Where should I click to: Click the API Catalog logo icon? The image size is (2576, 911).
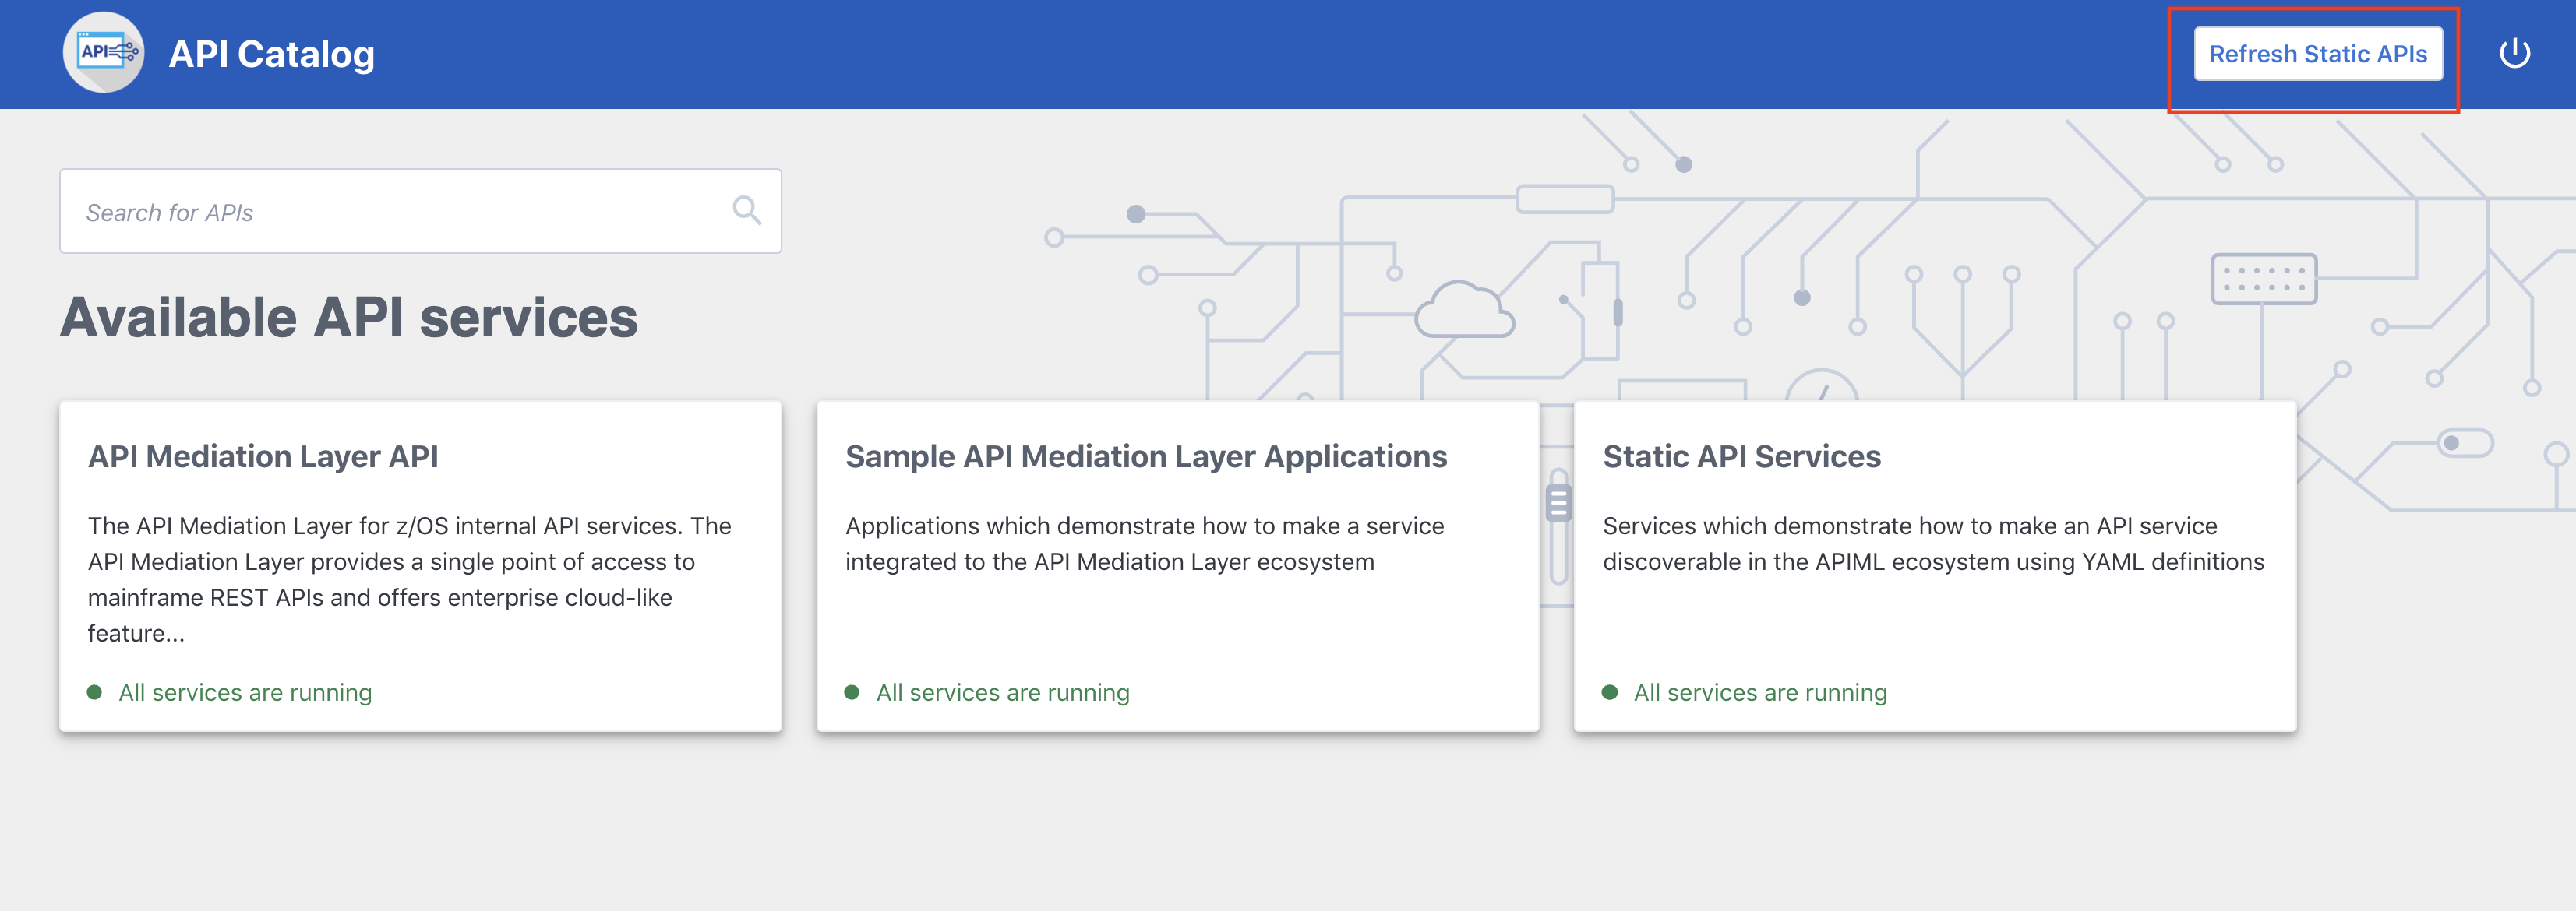pyautogui.click(x=104, y=53)
